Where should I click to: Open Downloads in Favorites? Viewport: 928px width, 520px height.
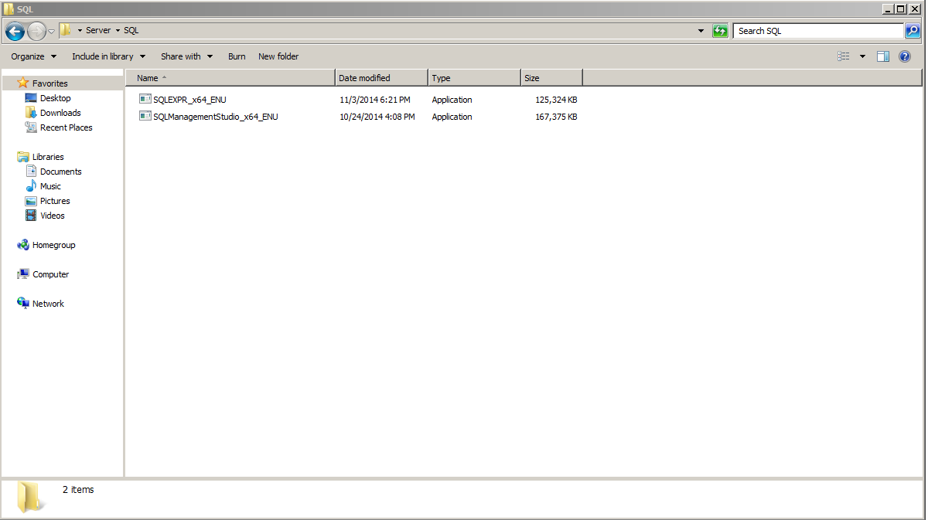[x=60, y=113]
